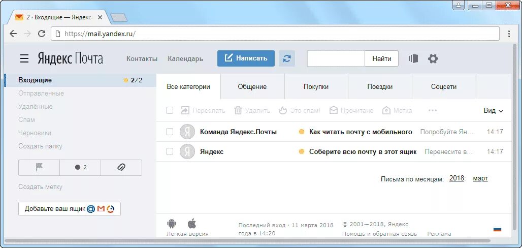The width and height of the screenshot is (522, 248).
Task: Filter messages with attachments paperclip
Action: [x=121, y=167]
